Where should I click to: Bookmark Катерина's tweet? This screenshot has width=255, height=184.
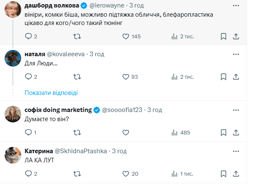click(x=223, y=174)
